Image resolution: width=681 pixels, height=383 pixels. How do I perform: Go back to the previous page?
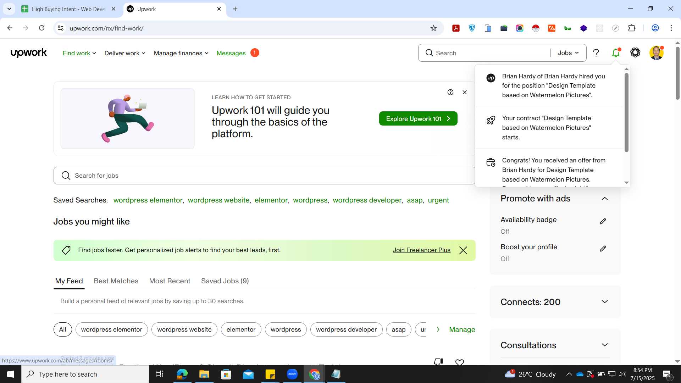(x=10, y=28)
